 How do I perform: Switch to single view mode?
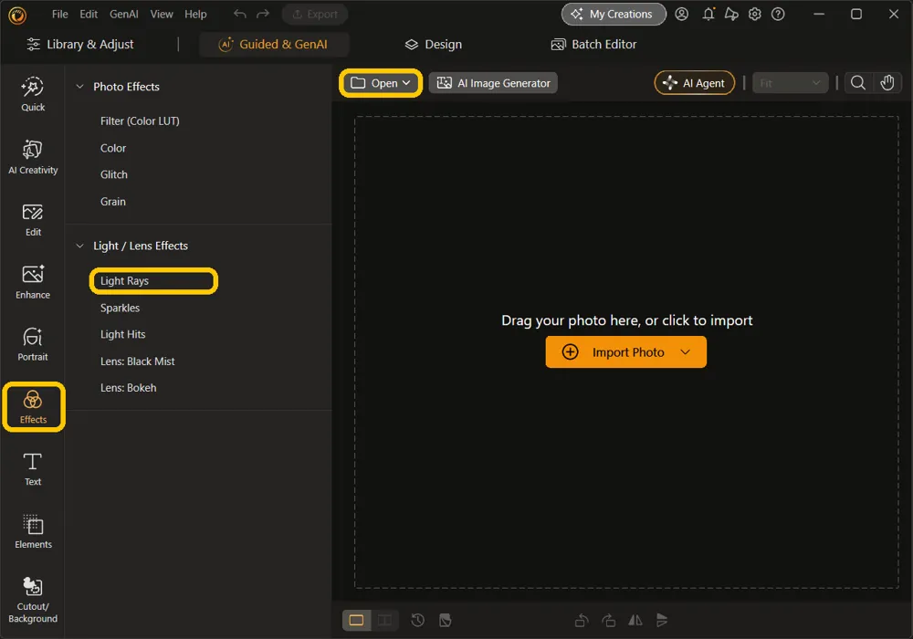[x=356, y=621]
